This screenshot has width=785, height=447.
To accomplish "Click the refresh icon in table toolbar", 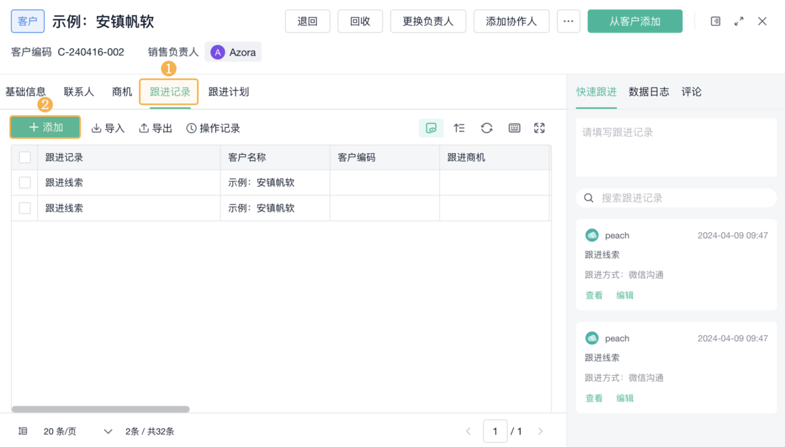I will tap(487, 128).
